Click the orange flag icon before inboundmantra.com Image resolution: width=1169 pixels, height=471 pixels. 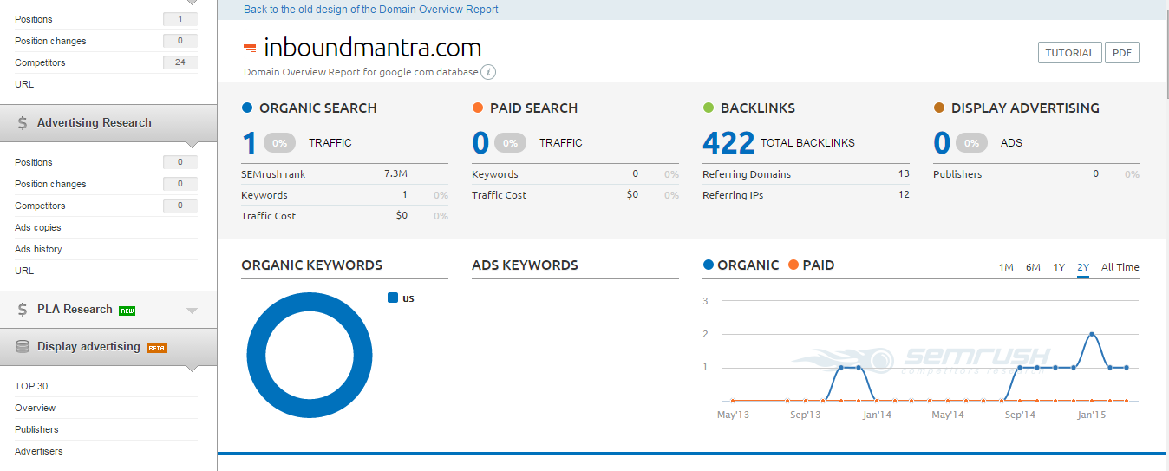[250, 48]
